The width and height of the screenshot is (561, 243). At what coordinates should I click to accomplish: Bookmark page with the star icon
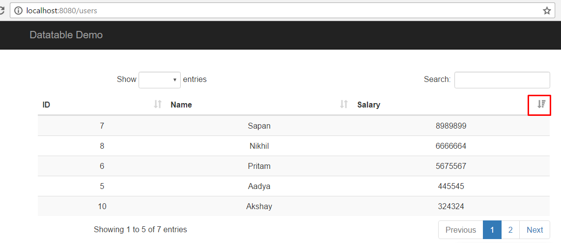tap(547, 11)
